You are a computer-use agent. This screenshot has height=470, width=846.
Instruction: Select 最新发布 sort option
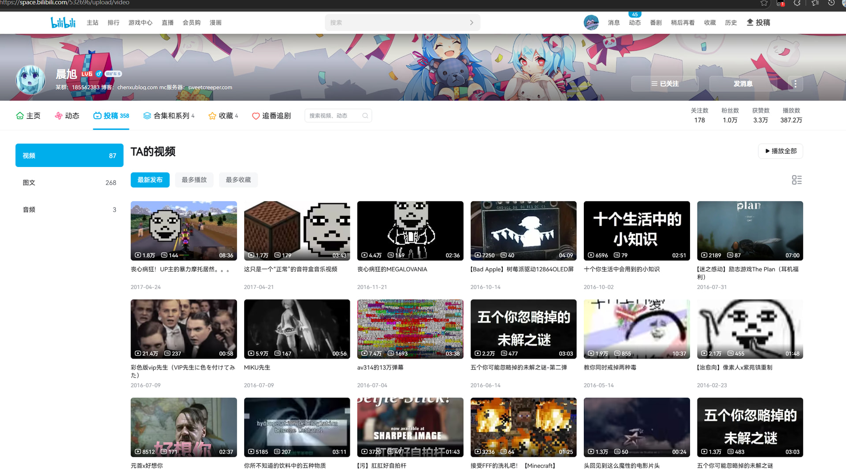point(150,180)
